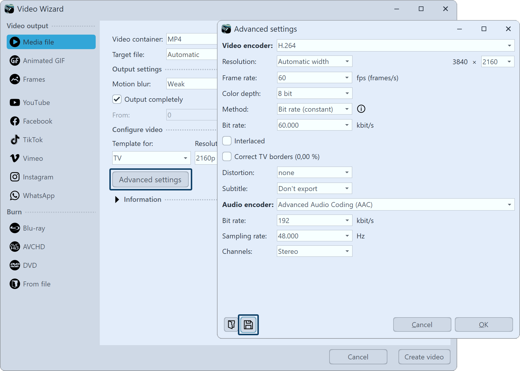The image size is (520, 371).
Task: Open the Frame rate dropdown
Action: point(314,78)
